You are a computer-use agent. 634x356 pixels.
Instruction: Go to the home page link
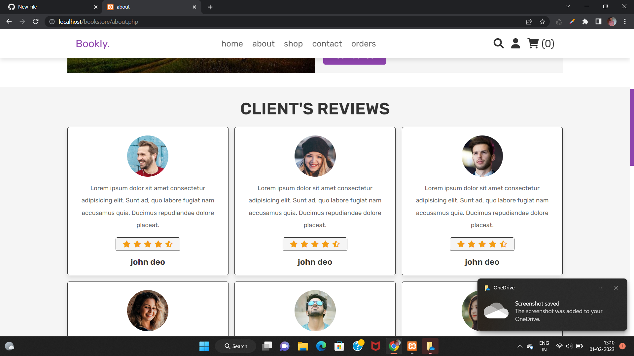click(232, 44)
